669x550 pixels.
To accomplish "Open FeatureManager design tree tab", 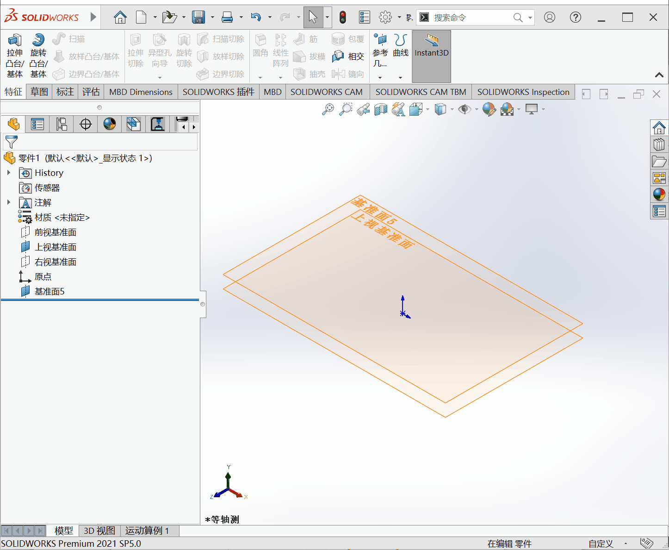I will [13, 124].
